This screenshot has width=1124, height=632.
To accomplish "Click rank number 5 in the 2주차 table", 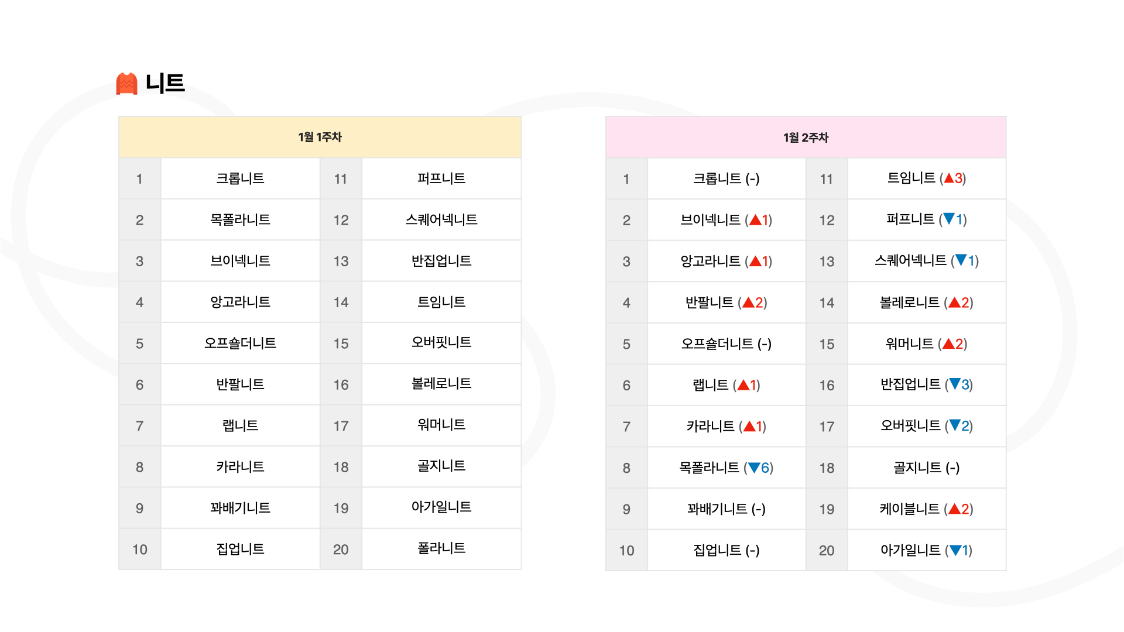I will [626, 344].
